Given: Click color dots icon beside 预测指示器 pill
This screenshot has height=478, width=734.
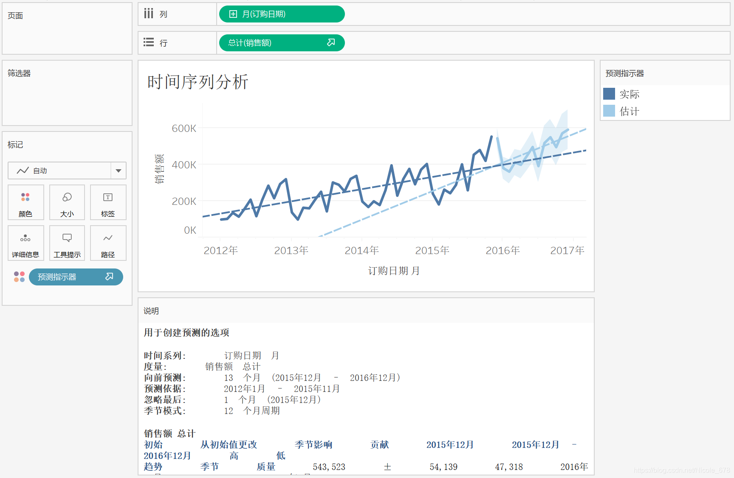Looking at the screenshot, I should (19, 277).
